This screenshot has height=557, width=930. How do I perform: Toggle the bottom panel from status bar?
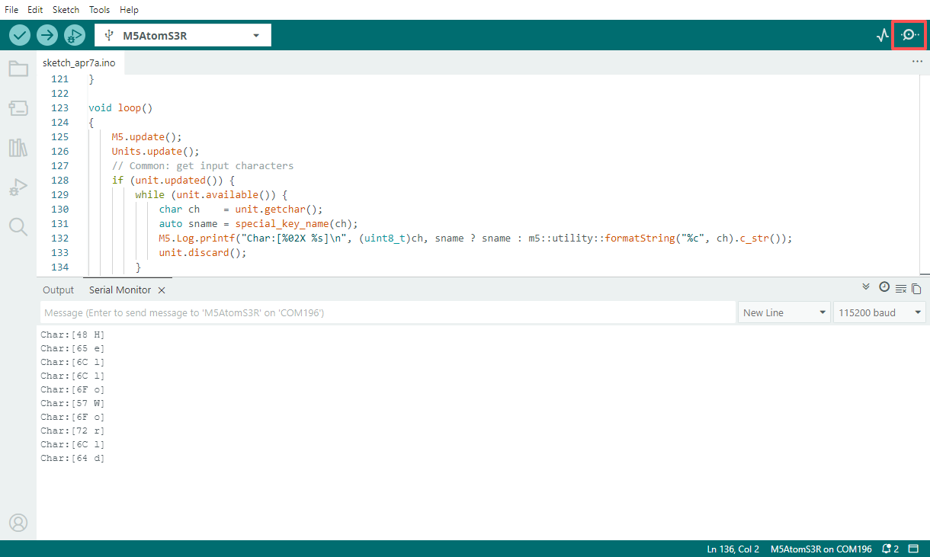[913, 549]
